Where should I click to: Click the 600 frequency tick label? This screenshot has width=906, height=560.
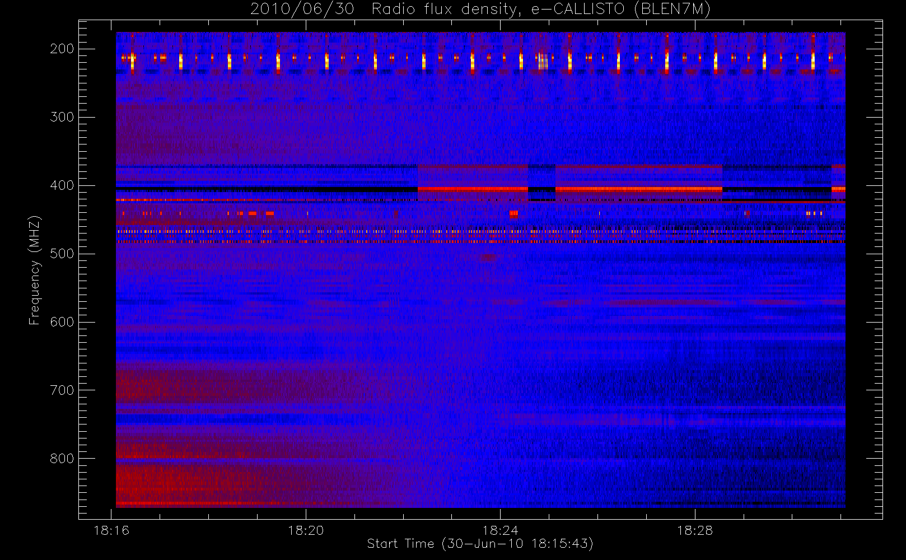click(62, 322)
